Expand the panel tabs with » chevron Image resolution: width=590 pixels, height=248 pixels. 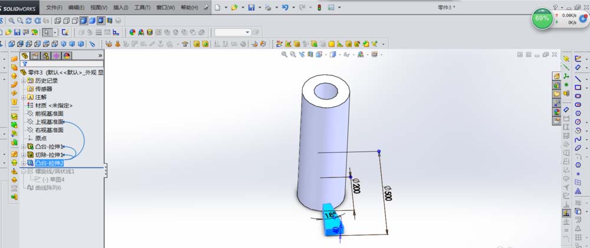click(x=100, y=55)
